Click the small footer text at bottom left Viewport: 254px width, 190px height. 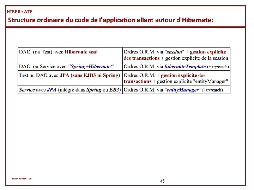point(22,179)
